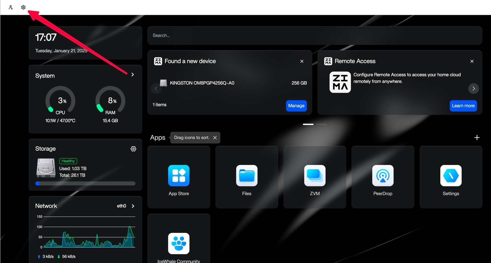Go to next notification card
This screenshot has height=263, width=491.
pyautogui.click(x=473, y=89)
